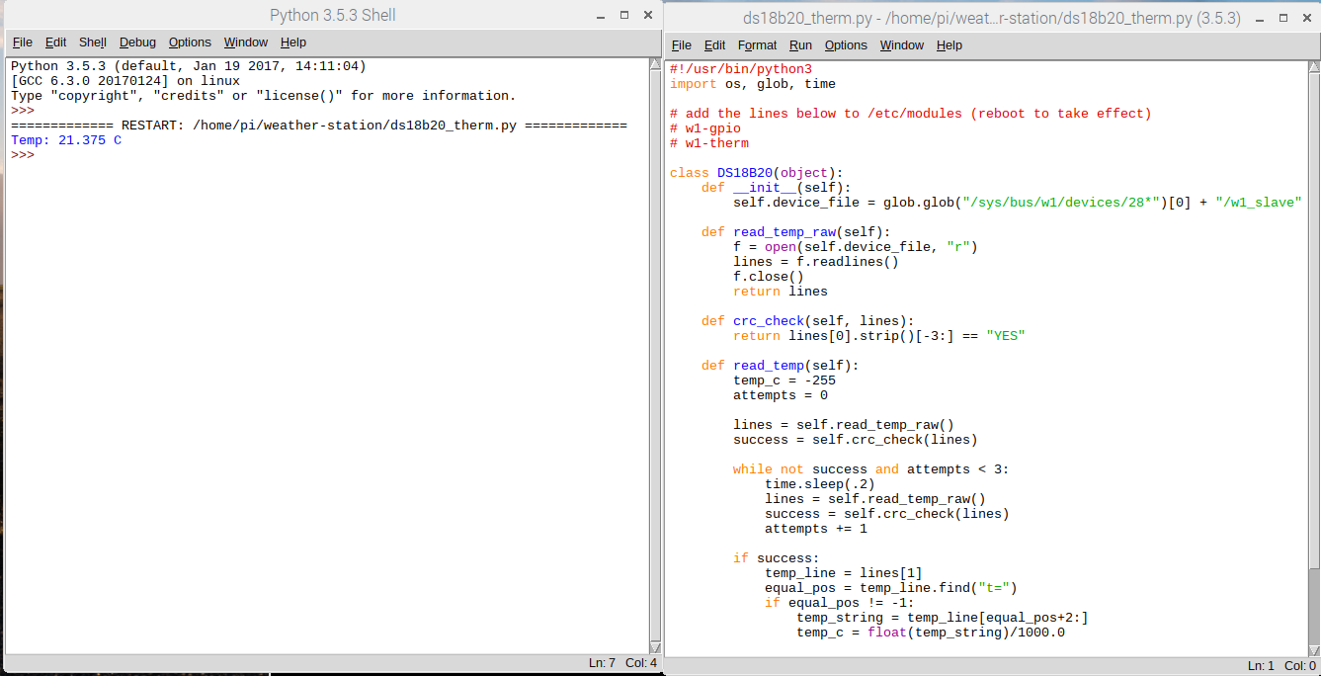Screen dimensions: 1321x676
Task: Click the editor window scrollbar down arrow
Action: pyautogui.click(x=1314, y=649)
